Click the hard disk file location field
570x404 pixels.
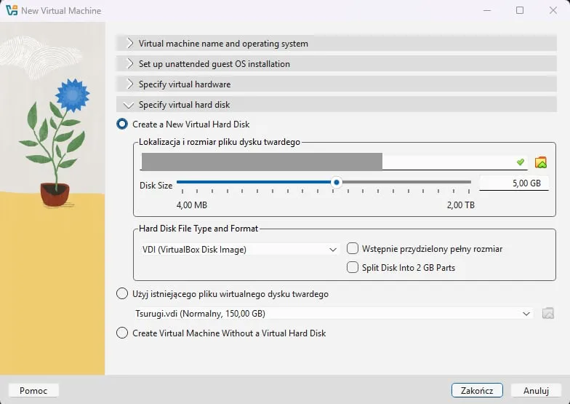(x=334, y=162)
